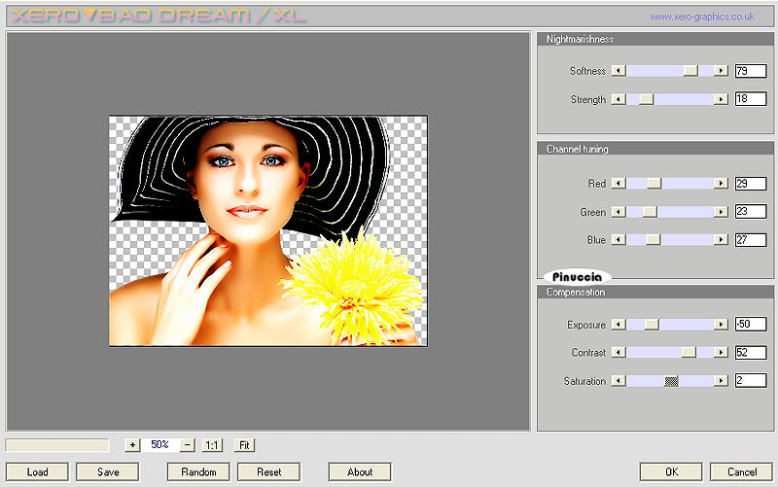Click the Strength slider right arrow
Screen dimensions: 778x487
coord(721,99)
